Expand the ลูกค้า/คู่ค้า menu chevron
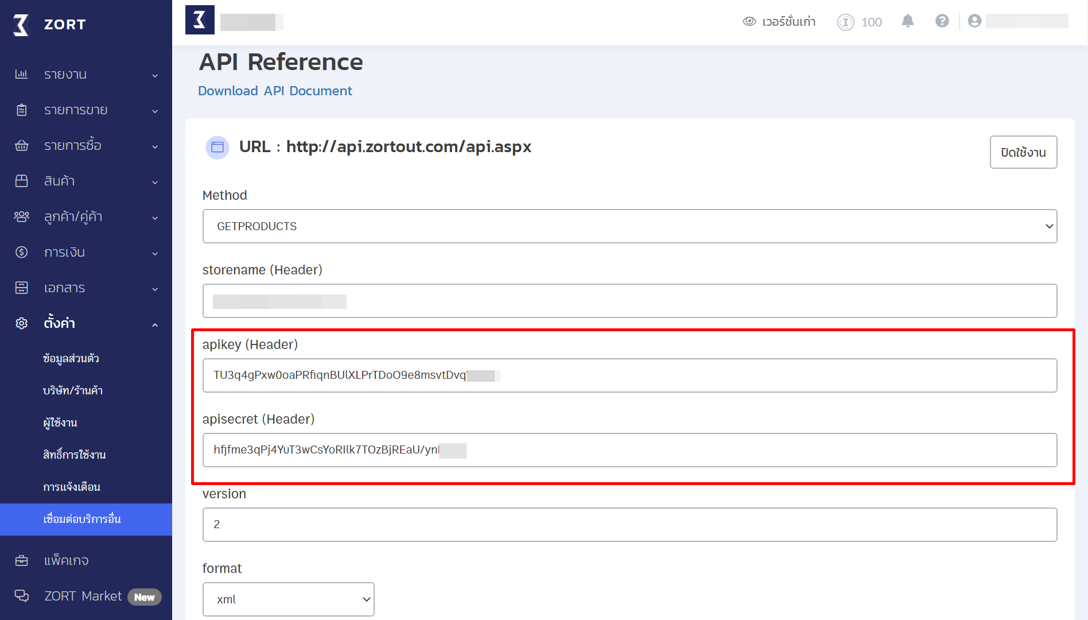This screenshot has width=1088, height=620. click(155, 218)
